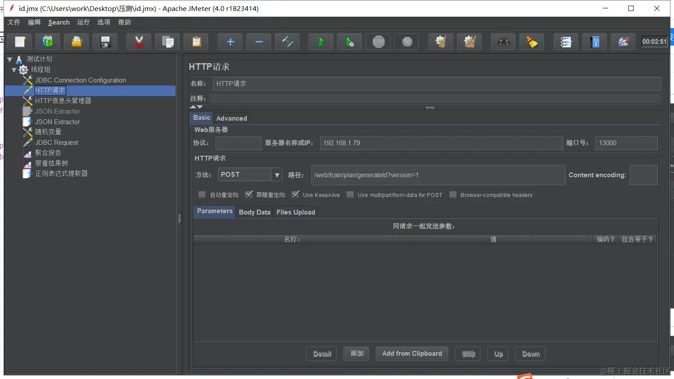Click the Open file folder icon
This screenshot has height=379, width=674.
(76, 42)
